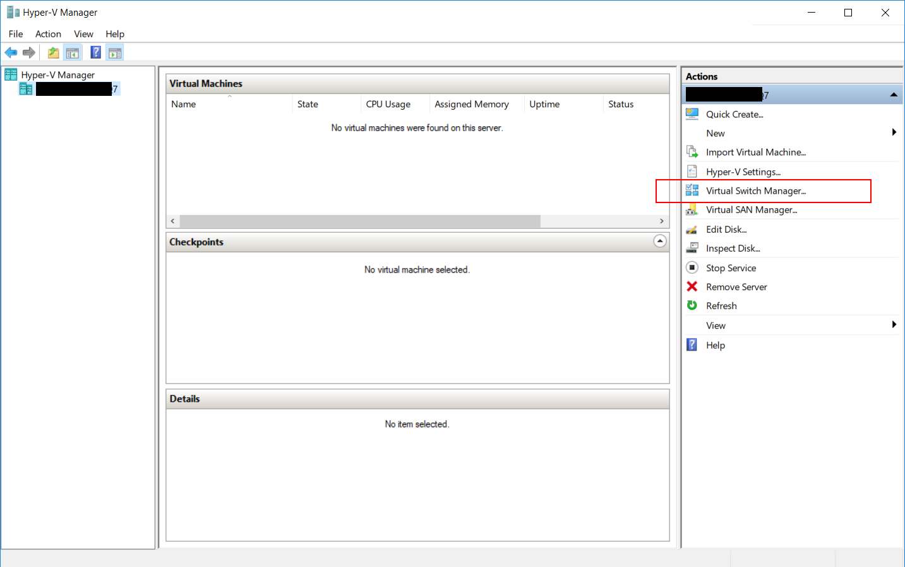Click the Stop Service icon
This screenshot has width=905, height=567.
692,267
